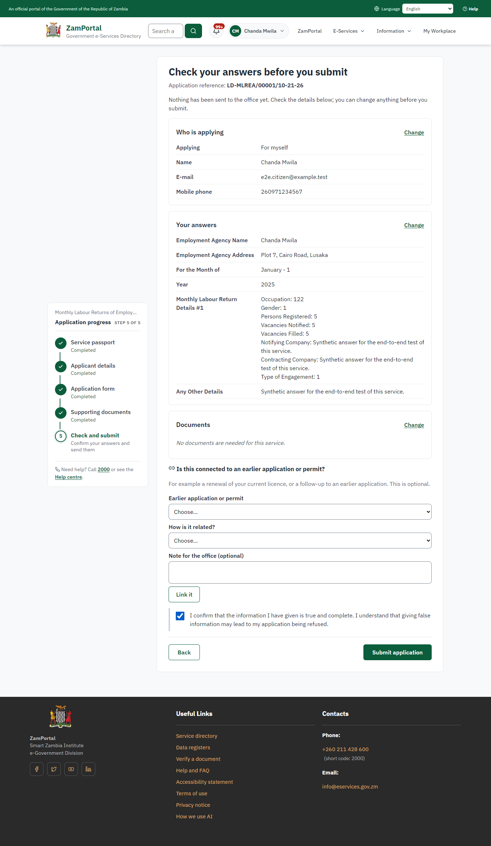Open the Service directory footer link
The height and width of the screenshot is (846, 491).
(197, 736)
